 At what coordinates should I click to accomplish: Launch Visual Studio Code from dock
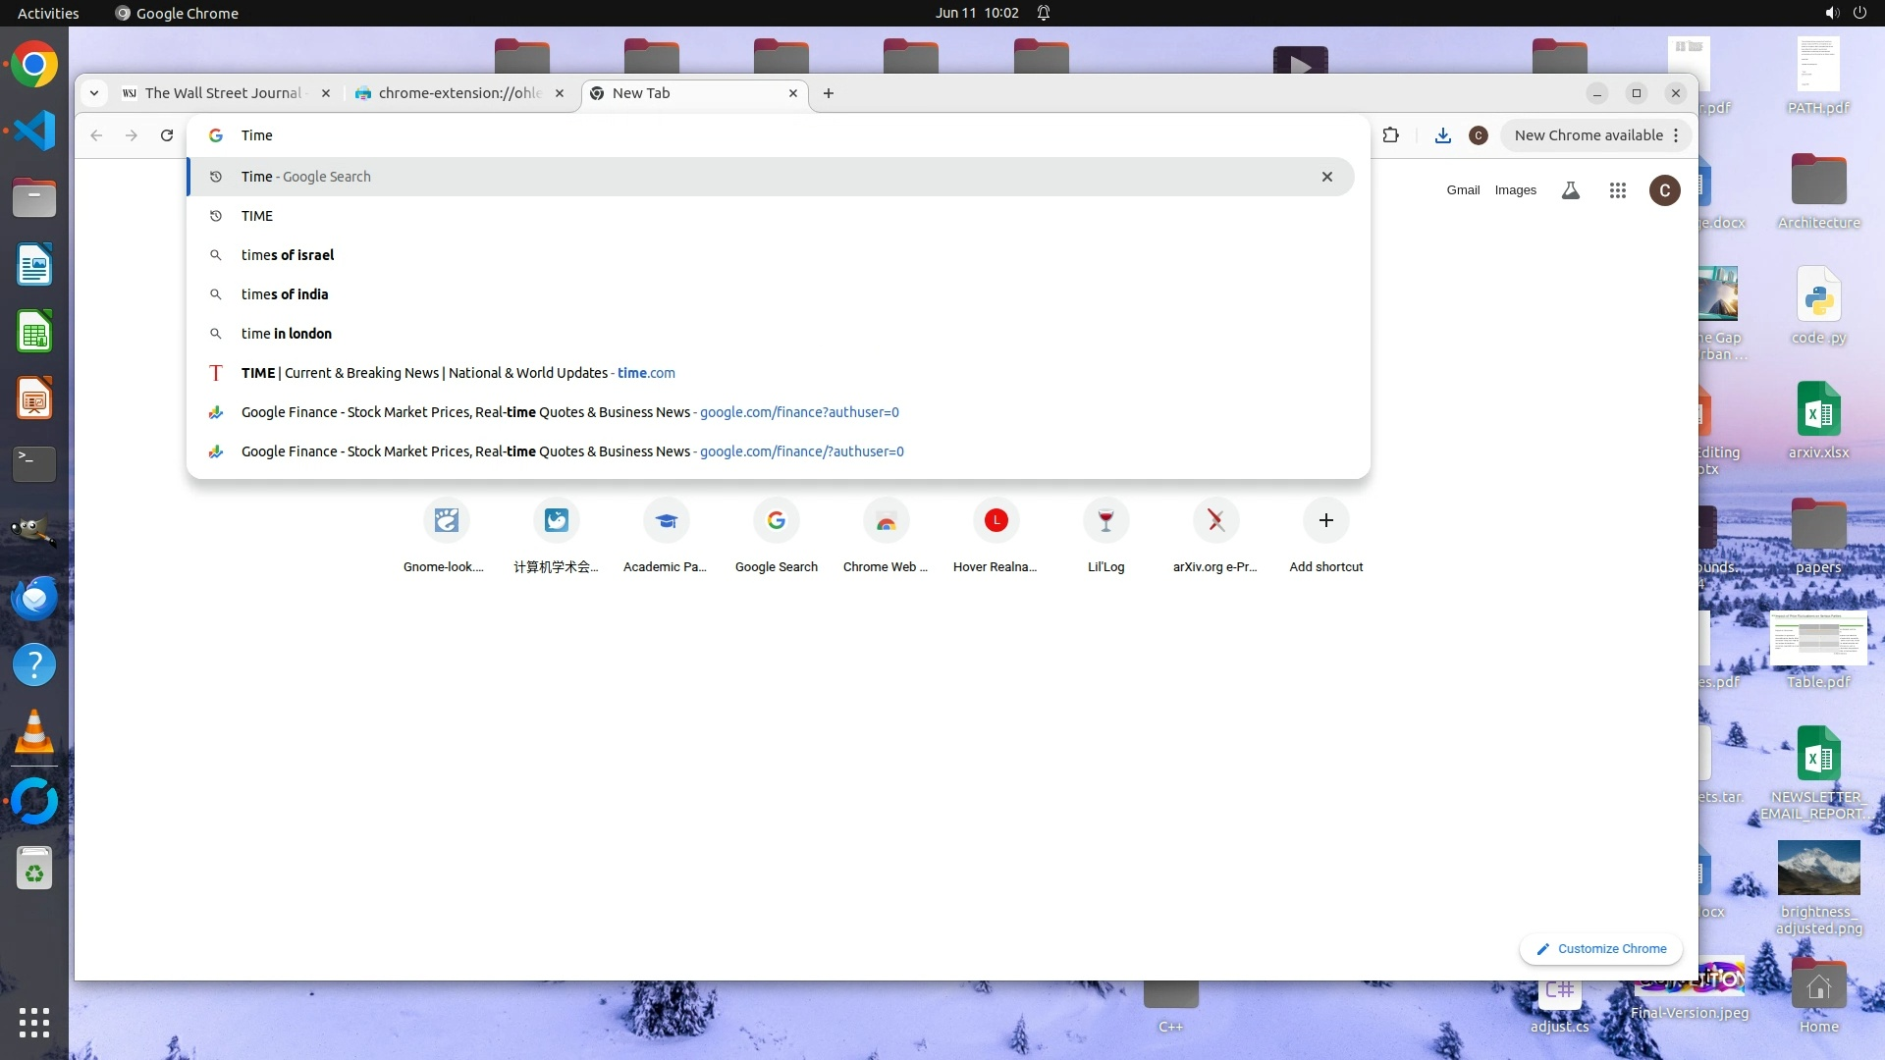[x=34, y=131]
